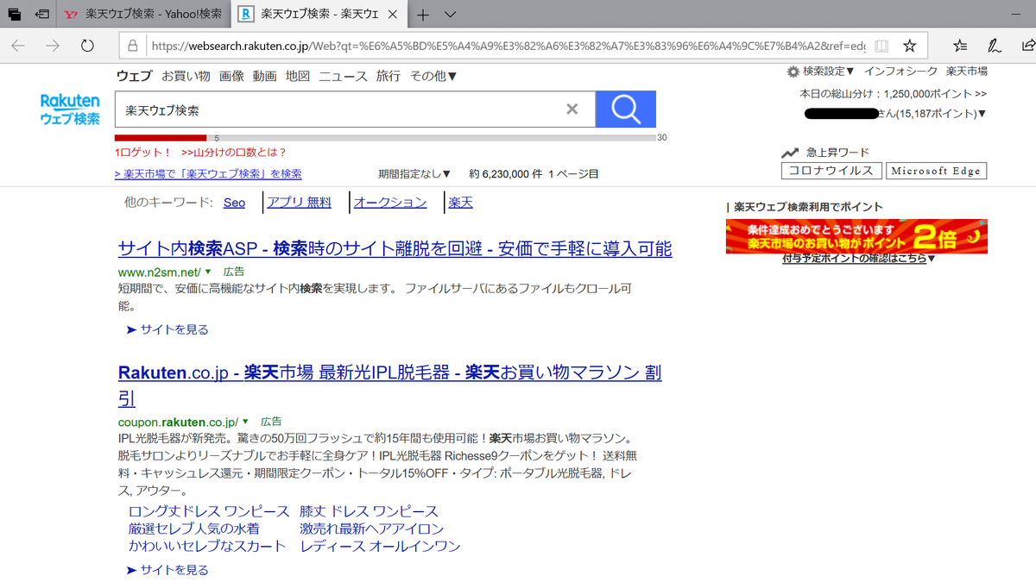Click the red search-count progress bar
The image size is (1036, 582).
(x=161, y=137)
